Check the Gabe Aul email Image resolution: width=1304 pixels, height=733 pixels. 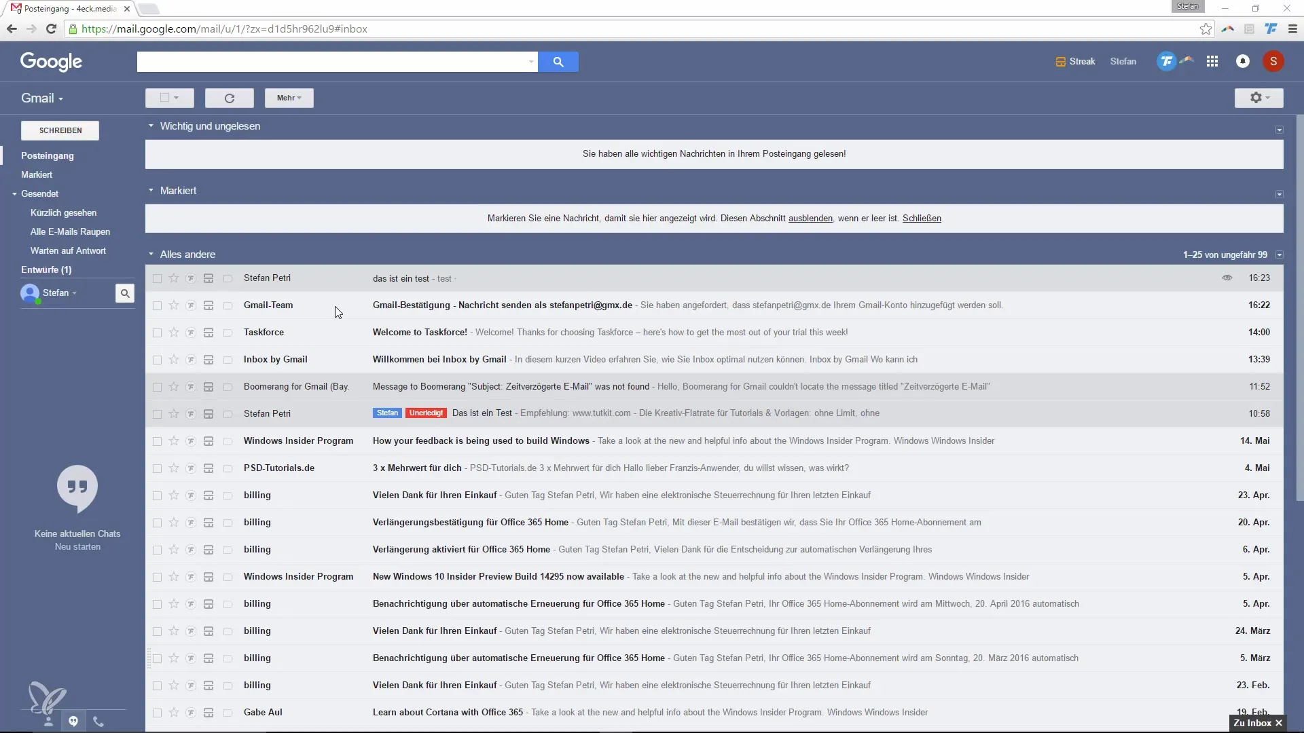[x=157, y=713]
